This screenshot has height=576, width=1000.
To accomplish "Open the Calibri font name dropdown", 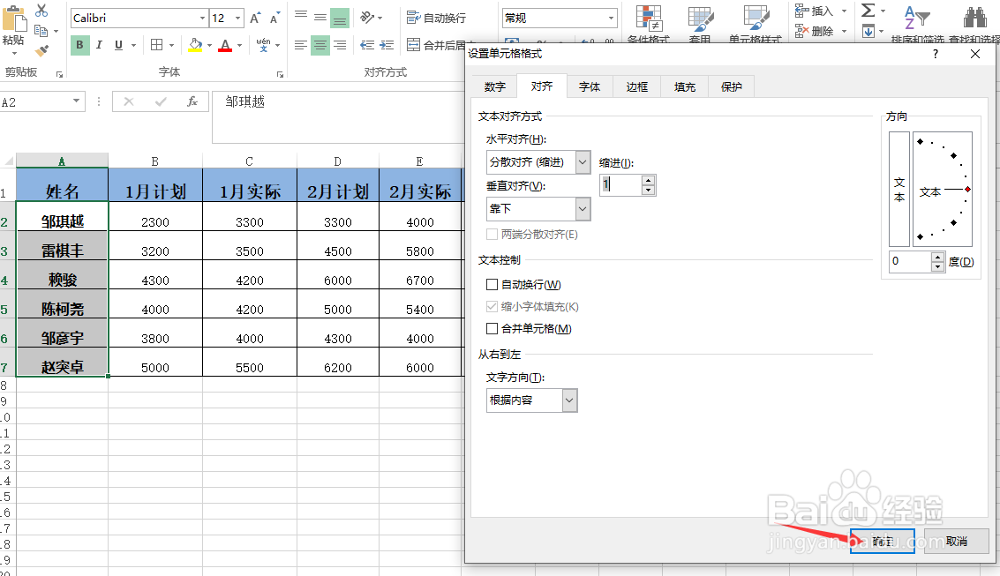I will [x=203, y=18].
